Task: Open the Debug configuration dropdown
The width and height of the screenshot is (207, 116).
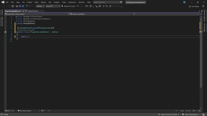Action: 40,6
